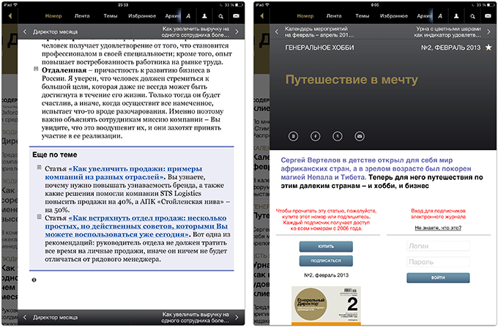The height and width of the screenshot is (327, 498).
Task: Tap the search magnifier in the right screen
Action: point(472,16)
